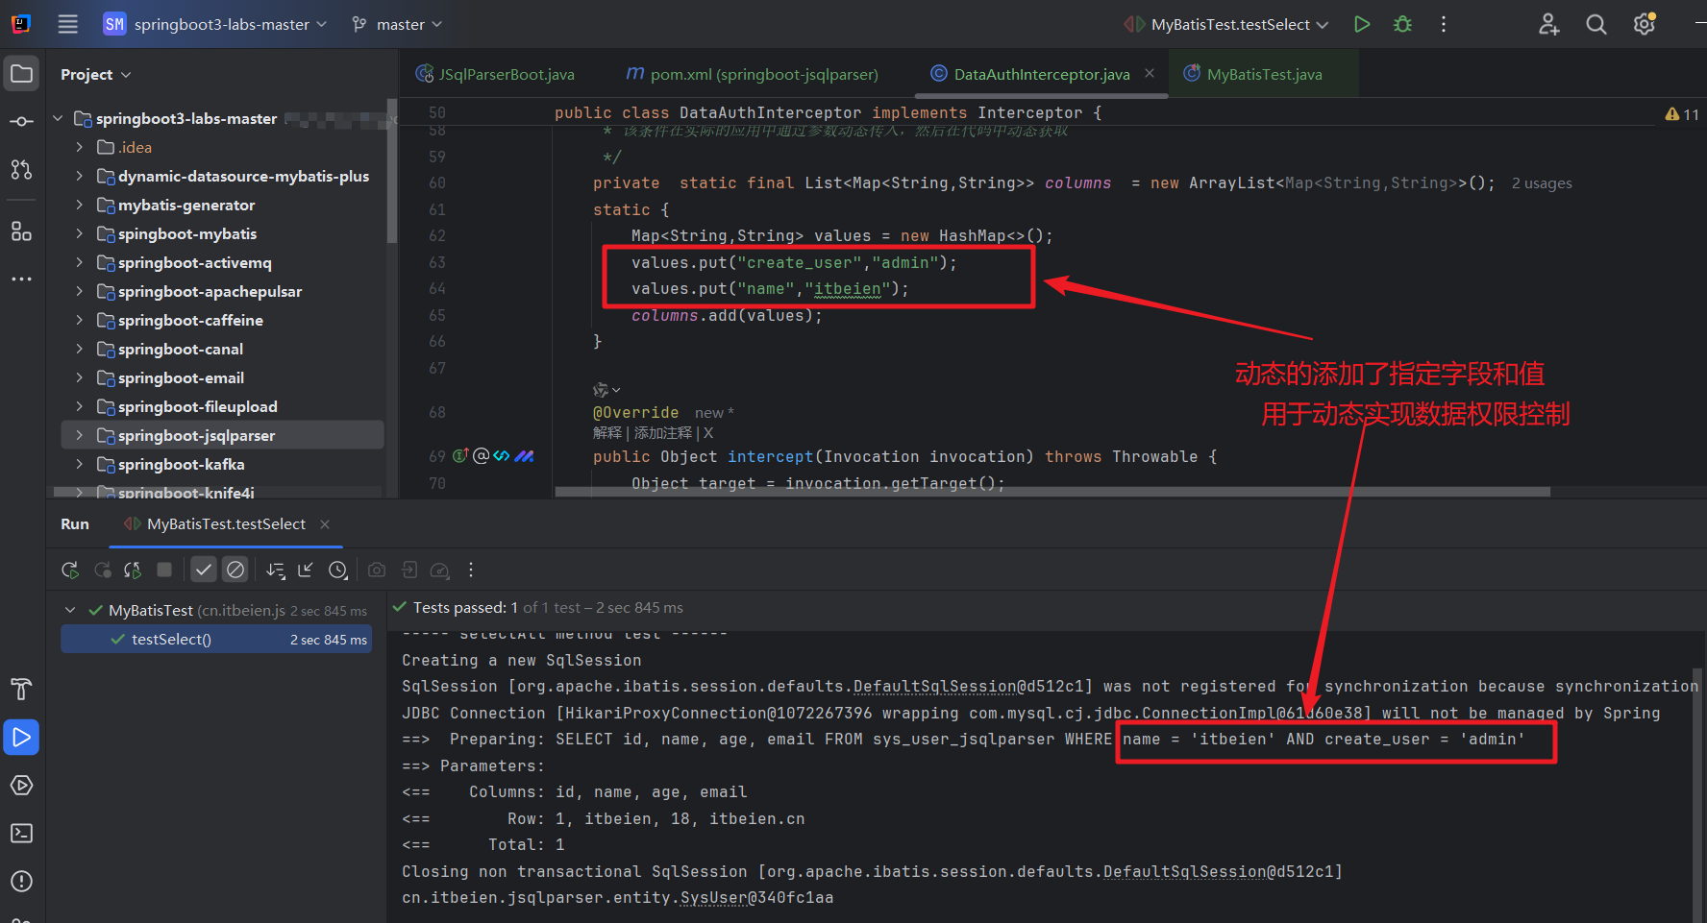Image resolution: width=1707 pixels, height=923 pixels.
Task: Open the Run tool window
Action: 21,737
